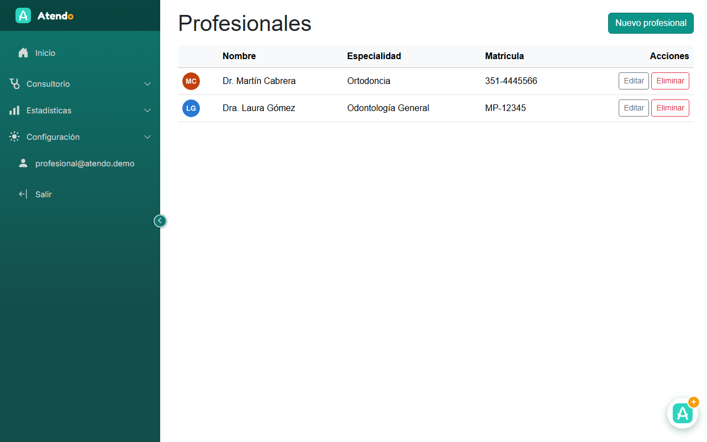Open the Configuración sidebar menu

[80, 137]
